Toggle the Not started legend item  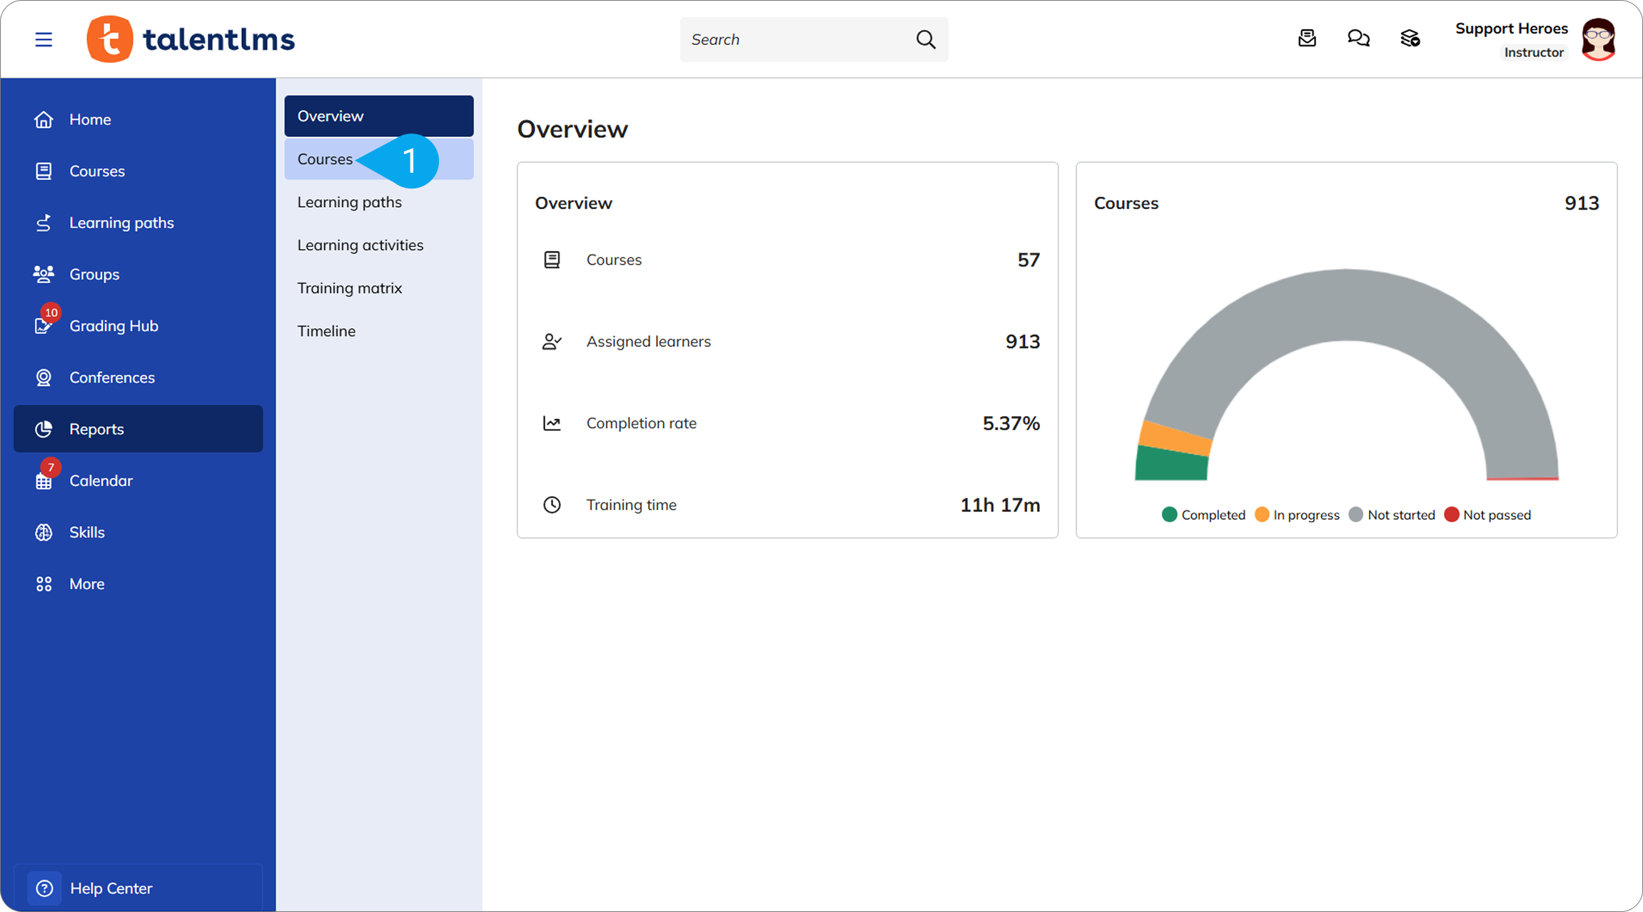click(1392, 515)
